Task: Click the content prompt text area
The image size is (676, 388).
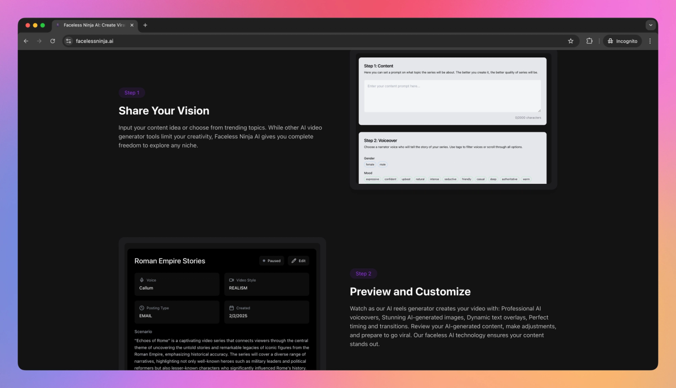Action: pyautogui.click(x=452, y=96)
